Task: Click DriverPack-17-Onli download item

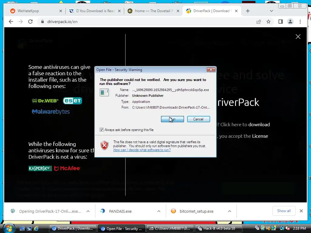Action: coord(46,211)
